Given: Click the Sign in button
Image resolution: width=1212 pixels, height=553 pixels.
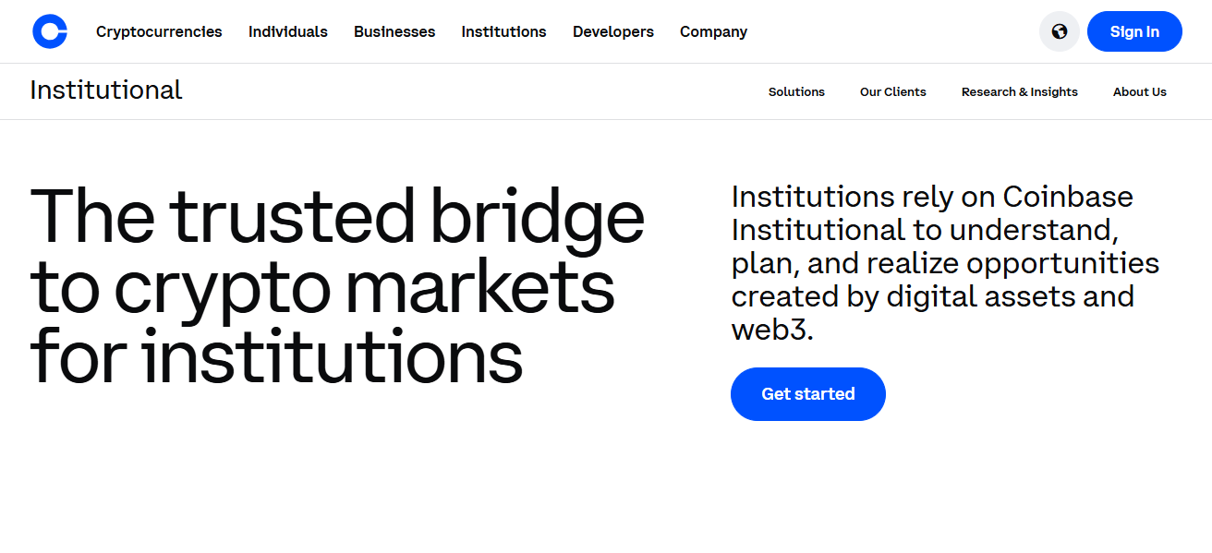Looking at the screenshot, I should coord(1134,30).
